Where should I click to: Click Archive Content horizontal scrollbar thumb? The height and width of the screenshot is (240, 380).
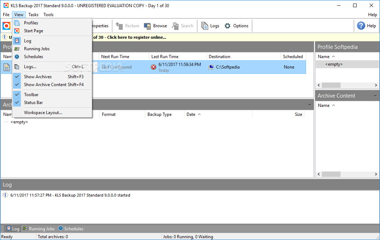[331, 174]
